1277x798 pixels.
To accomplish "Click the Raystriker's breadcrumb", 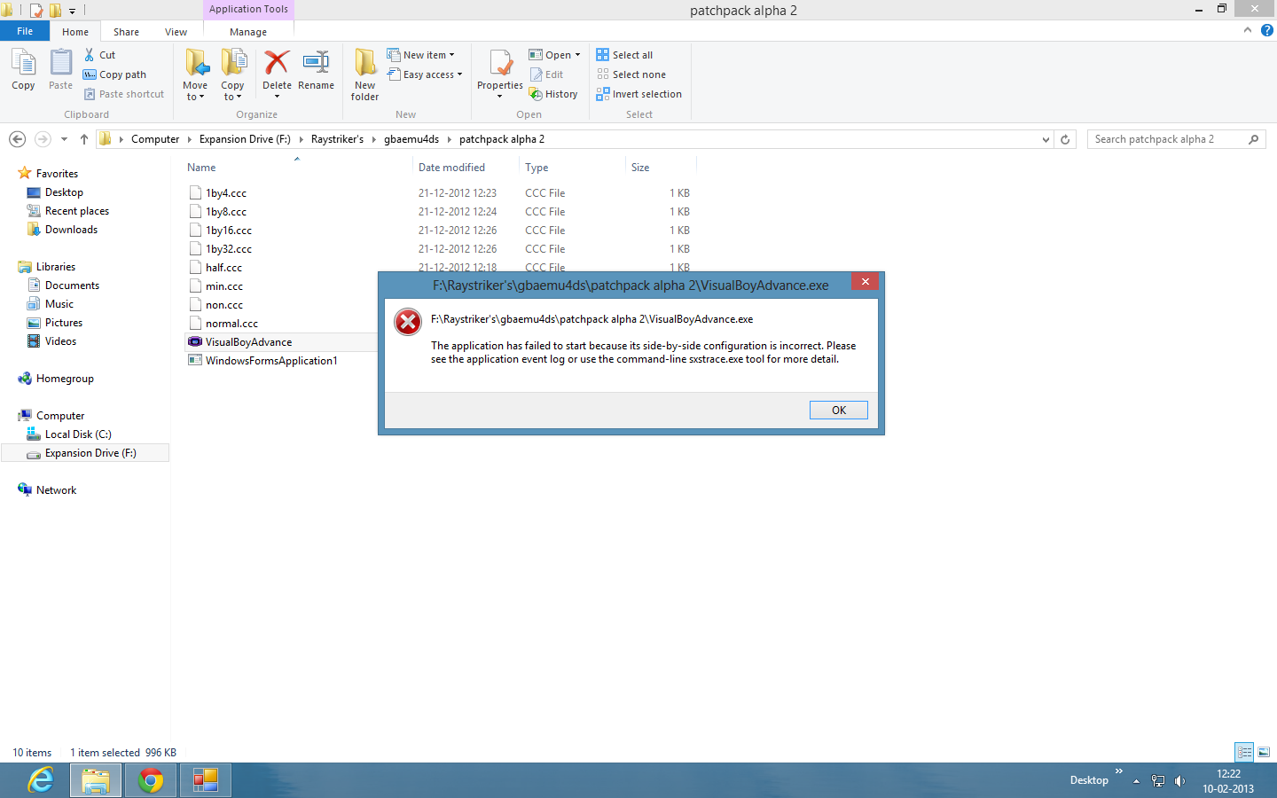I will pyautogui.click(x=337, y=139).
